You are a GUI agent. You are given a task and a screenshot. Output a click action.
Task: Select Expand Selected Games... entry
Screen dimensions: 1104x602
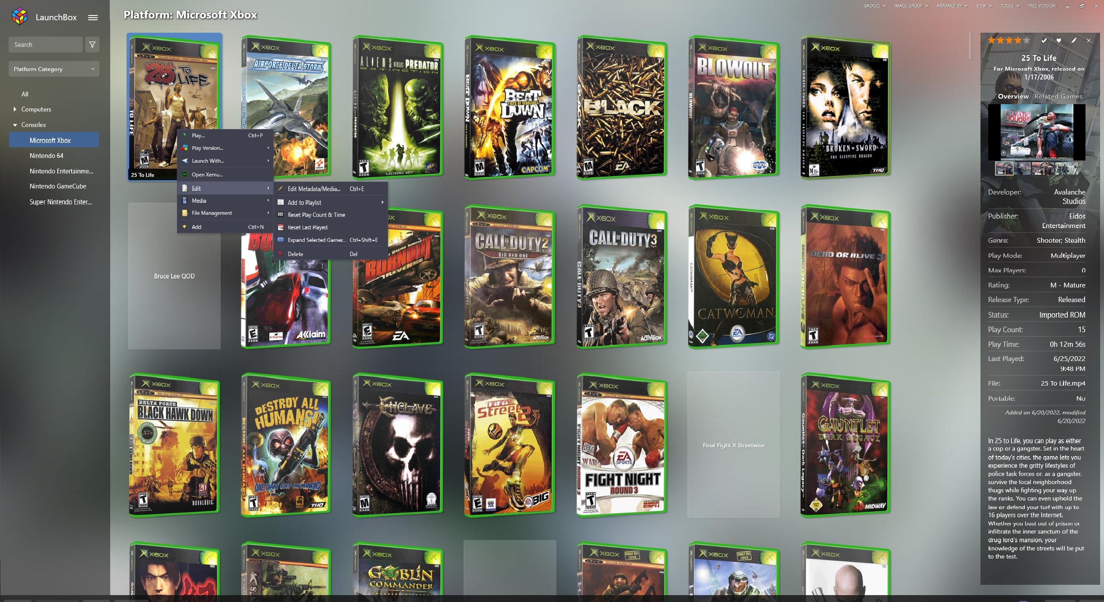(x=331, y=240)
